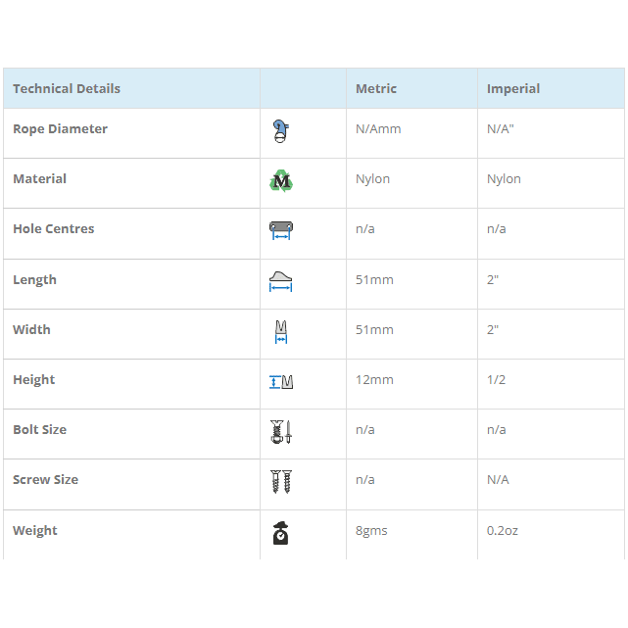
Task: Click the bolt size icon
Action: [x=281, y=431]
